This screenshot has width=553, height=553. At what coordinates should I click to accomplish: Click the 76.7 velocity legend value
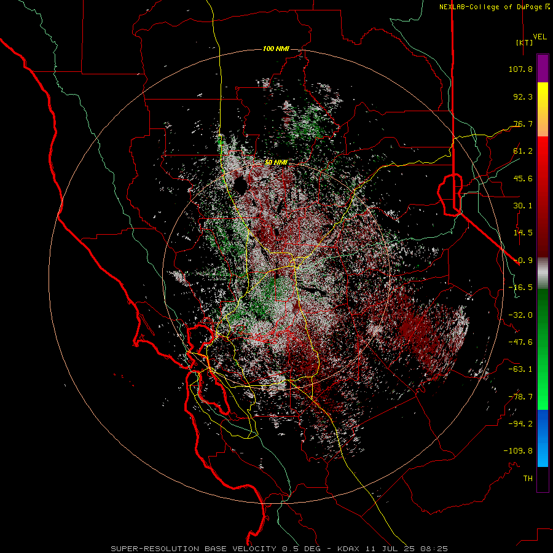tap(523, 124)
